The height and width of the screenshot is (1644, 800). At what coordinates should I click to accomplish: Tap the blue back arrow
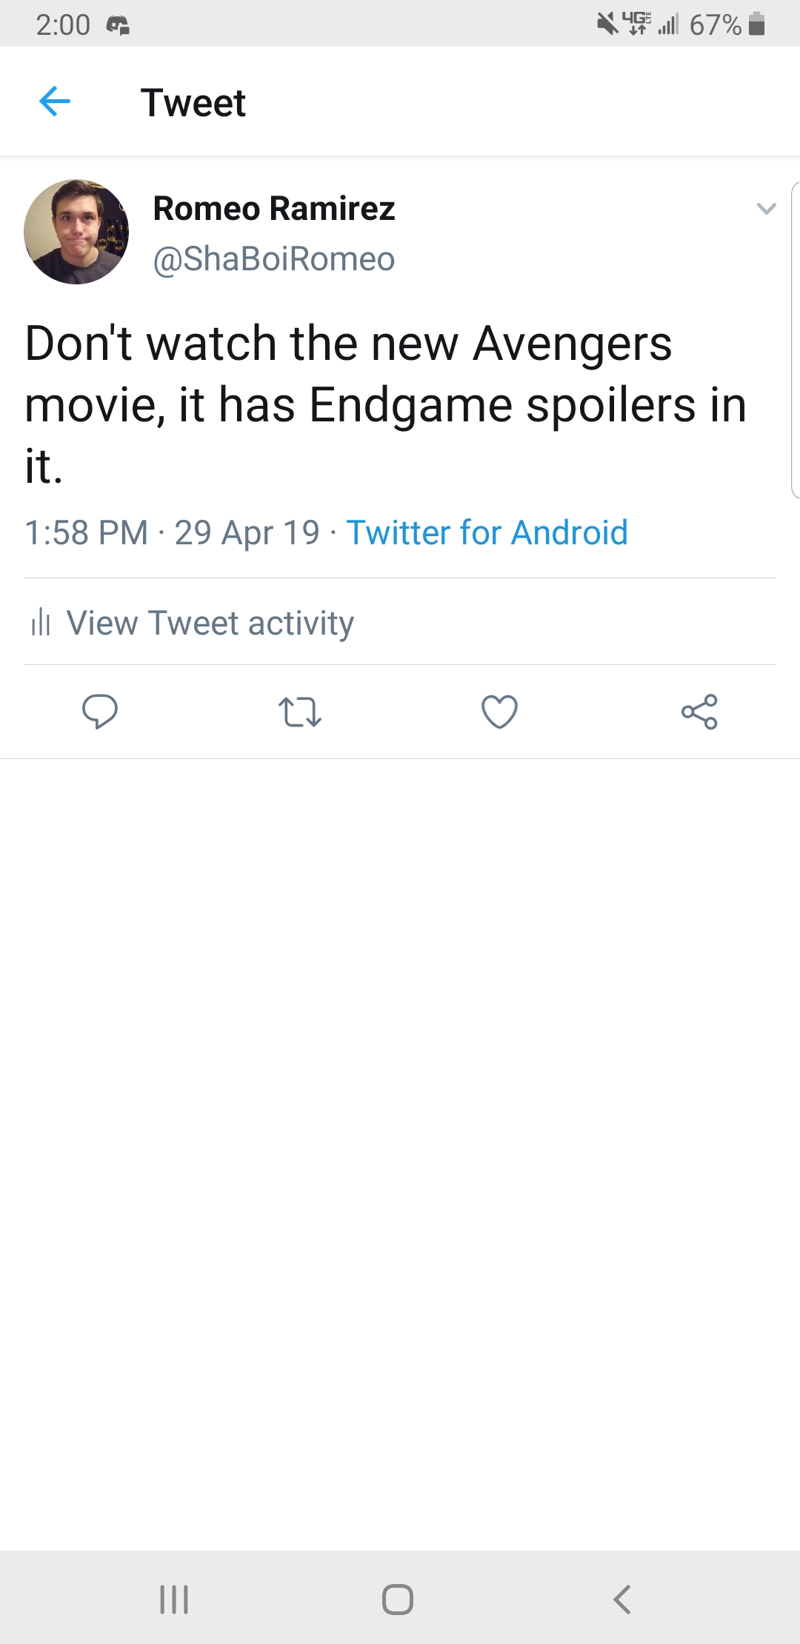coord(54,101)
